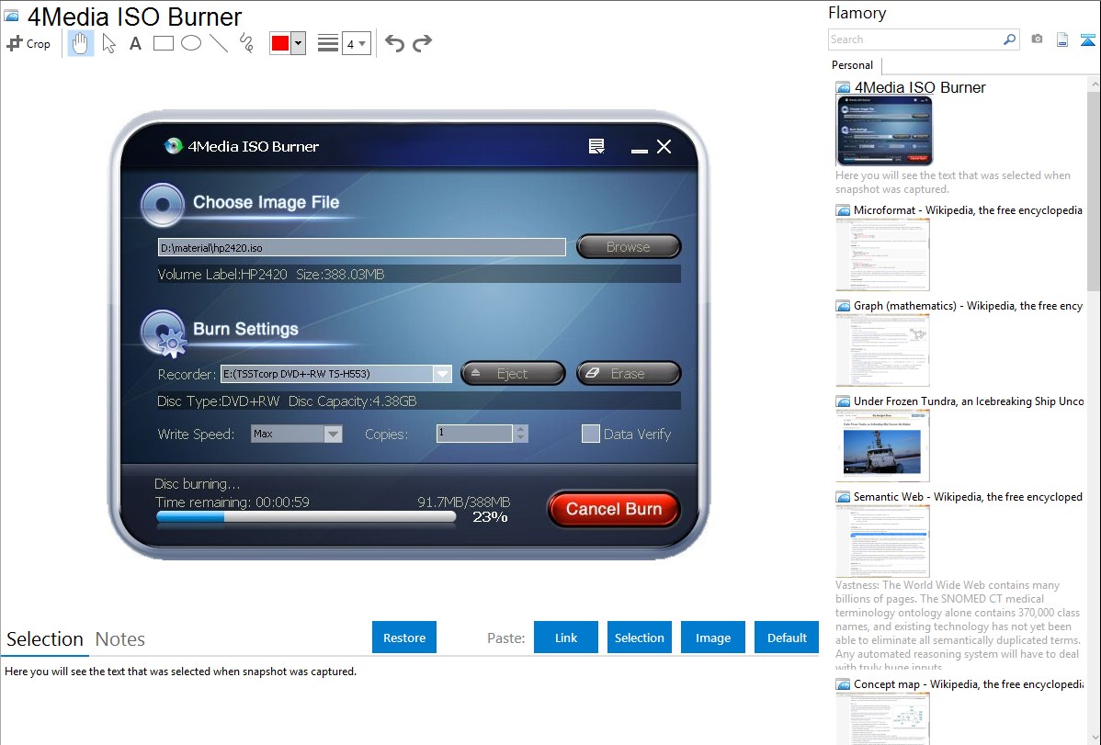Click the Restore button

click(x=404, y=638)
